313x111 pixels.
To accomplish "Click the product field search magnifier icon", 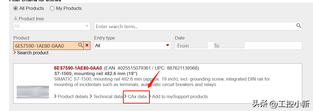I will (x=80, y=45).
